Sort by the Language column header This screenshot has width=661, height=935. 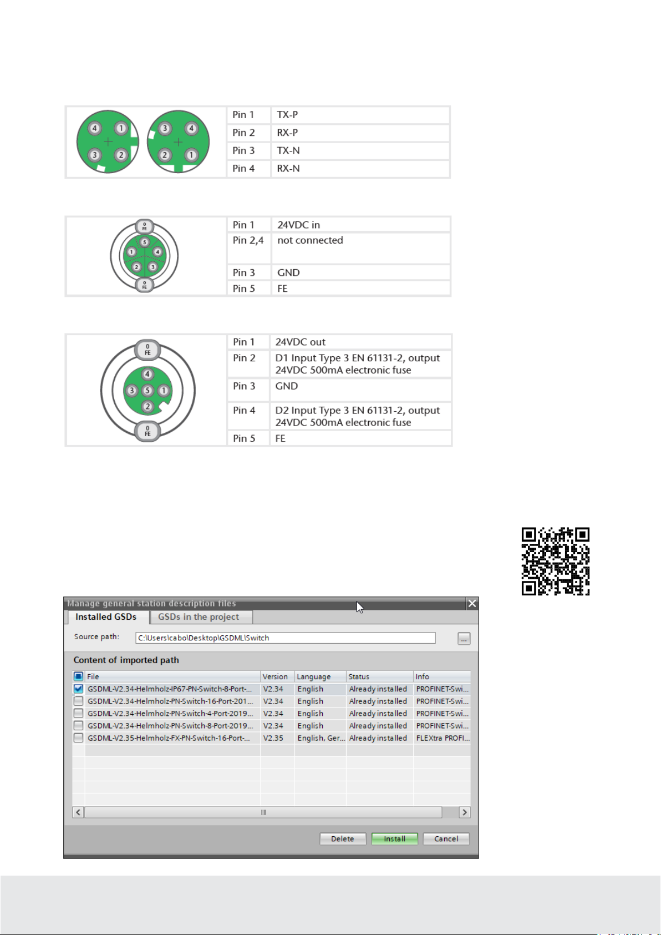coord(320,676)
